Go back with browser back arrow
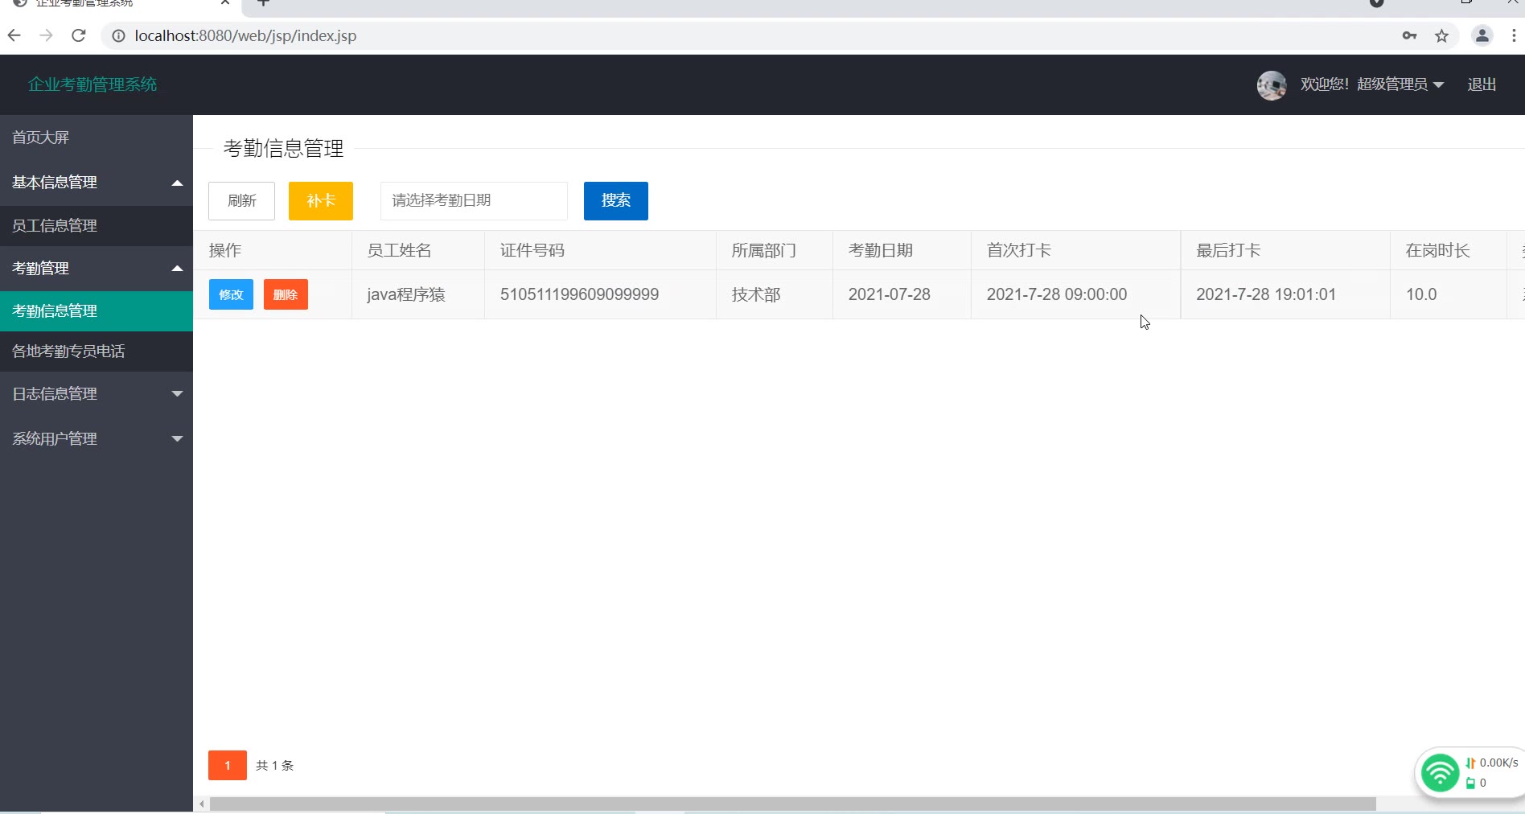1525x814 pixels. [14, 35]
